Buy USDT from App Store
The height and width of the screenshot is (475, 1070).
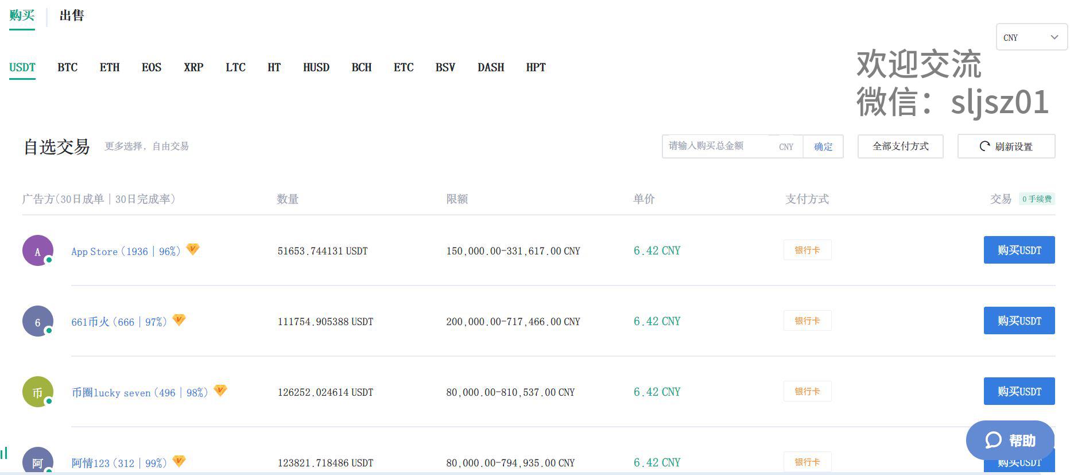pos(1019,250)
